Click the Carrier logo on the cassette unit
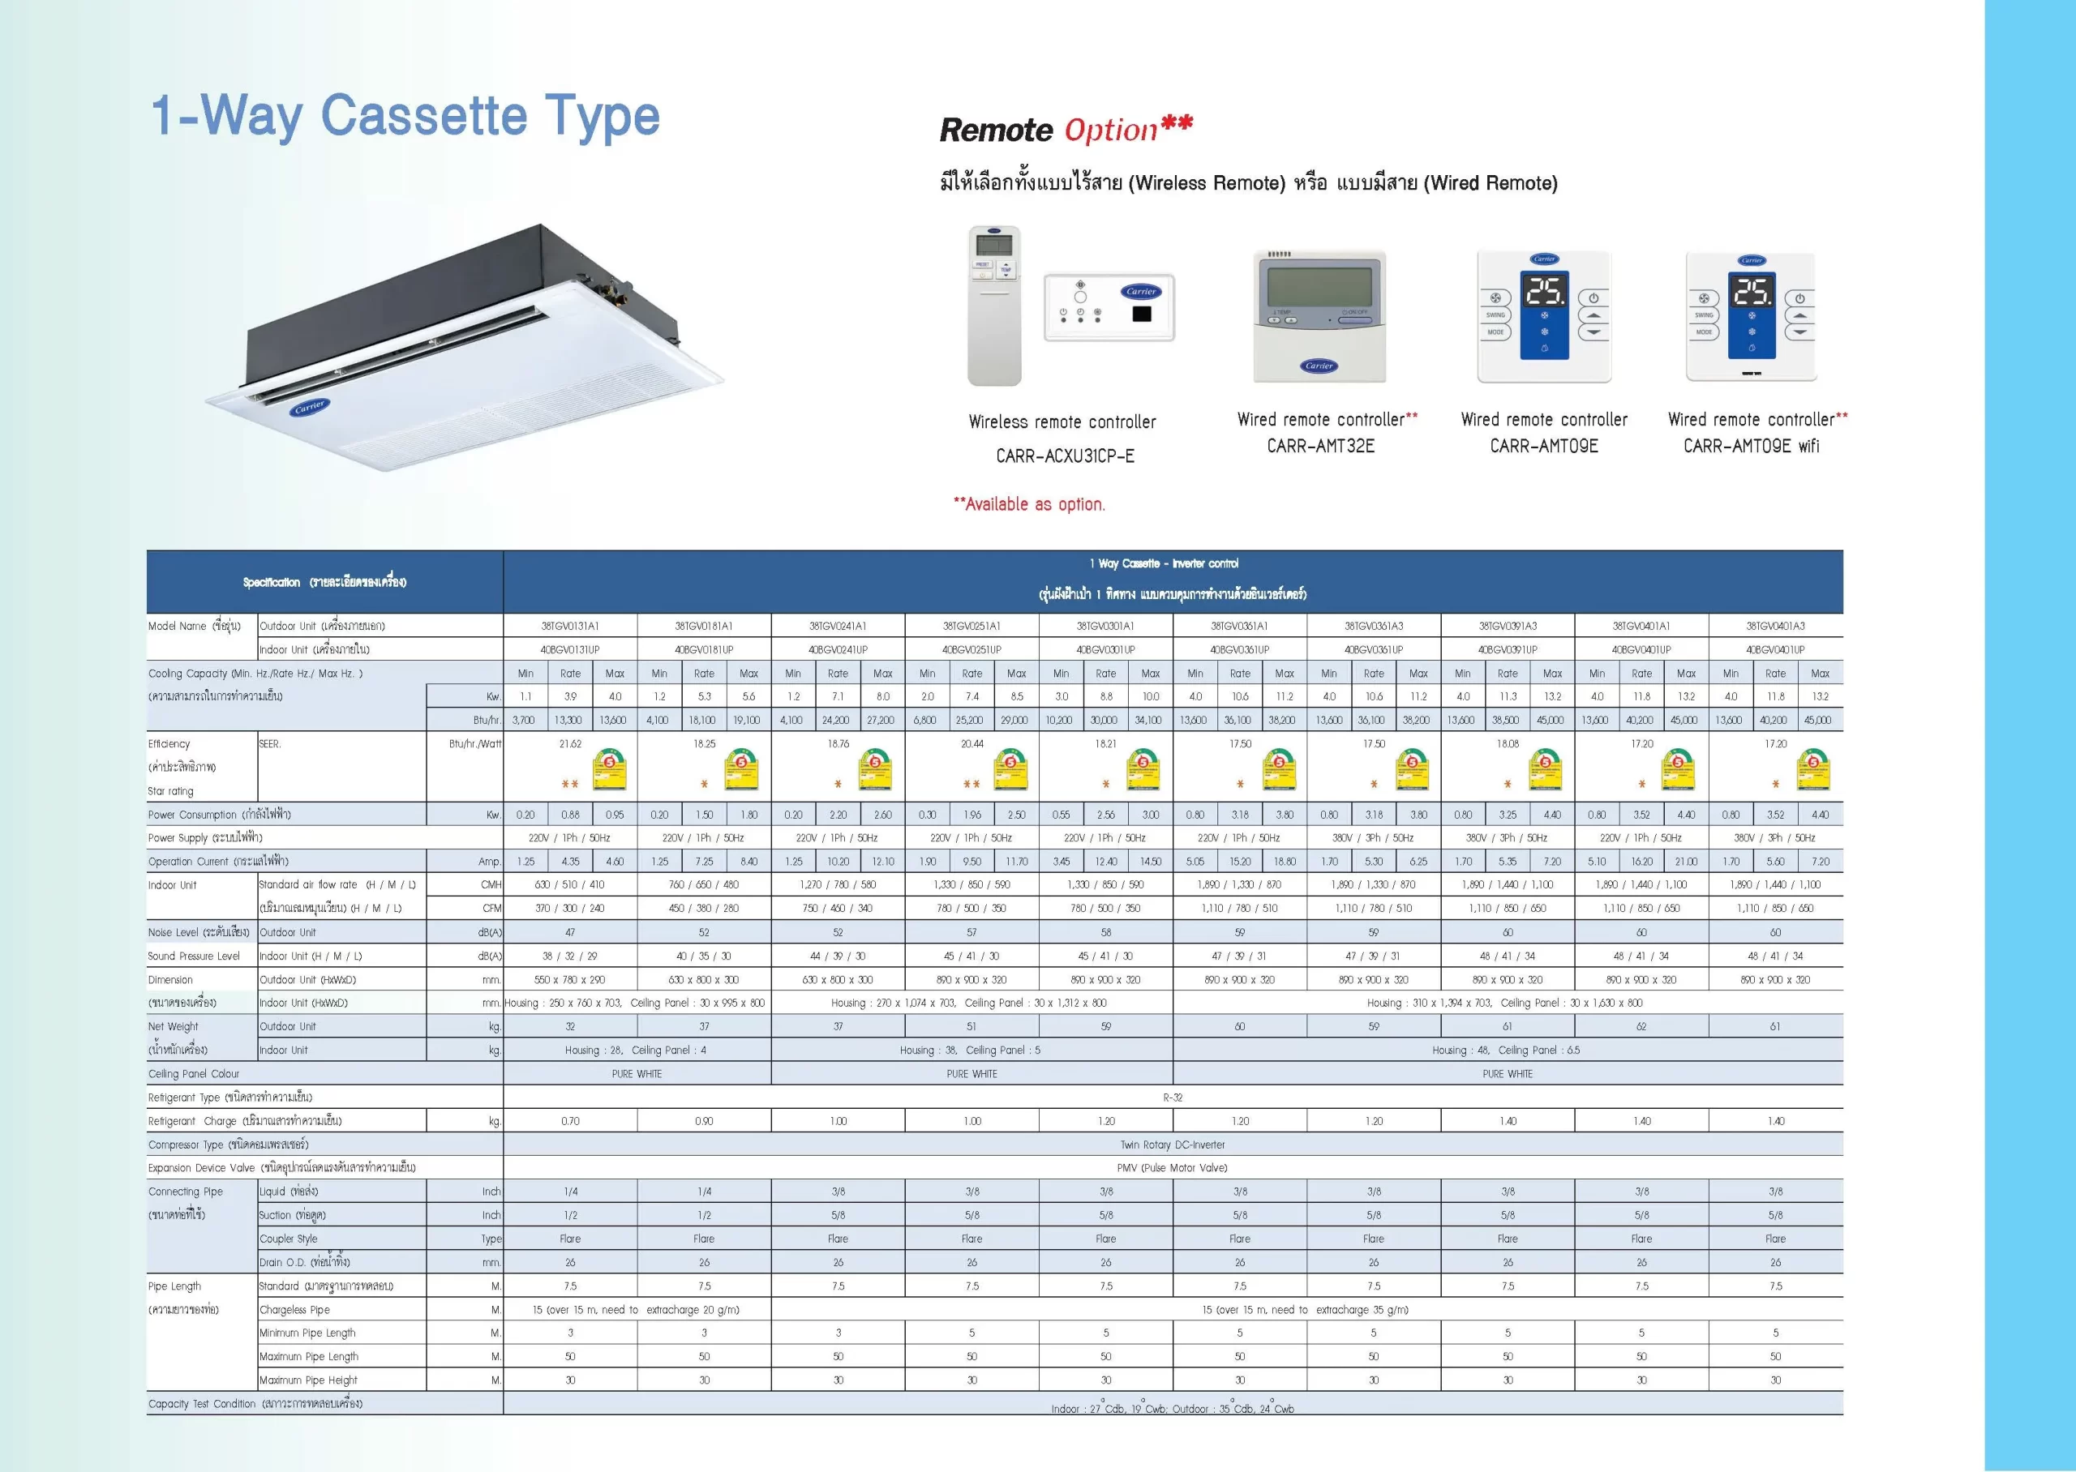The image size is (2076, 1472). 310,407
